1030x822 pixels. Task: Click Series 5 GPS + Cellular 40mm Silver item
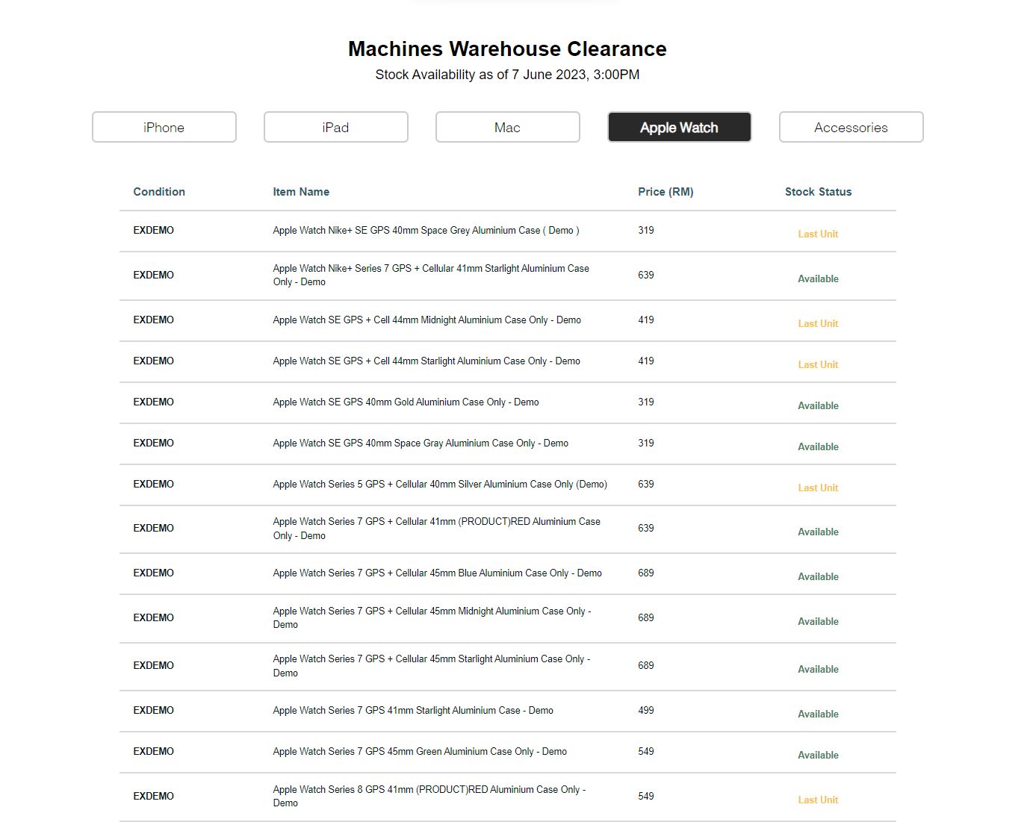pyautogui.click(x=440, y=484)
